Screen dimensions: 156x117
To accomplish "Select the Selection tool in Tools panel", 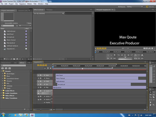I will point(151,92).
